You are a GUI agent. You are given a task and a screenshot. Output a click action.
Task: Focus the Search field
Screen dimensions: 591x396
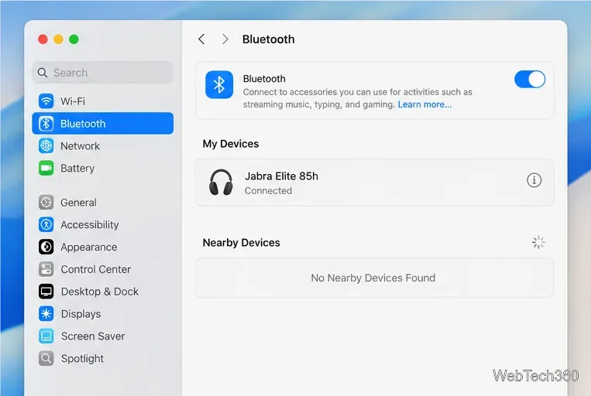(102, 72)
